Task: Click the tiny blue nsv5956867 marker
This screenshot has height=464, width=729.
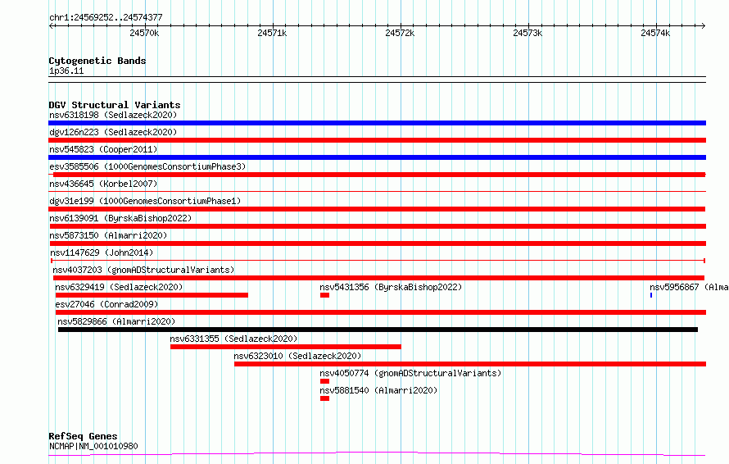Action: click(x=651, y=295)
